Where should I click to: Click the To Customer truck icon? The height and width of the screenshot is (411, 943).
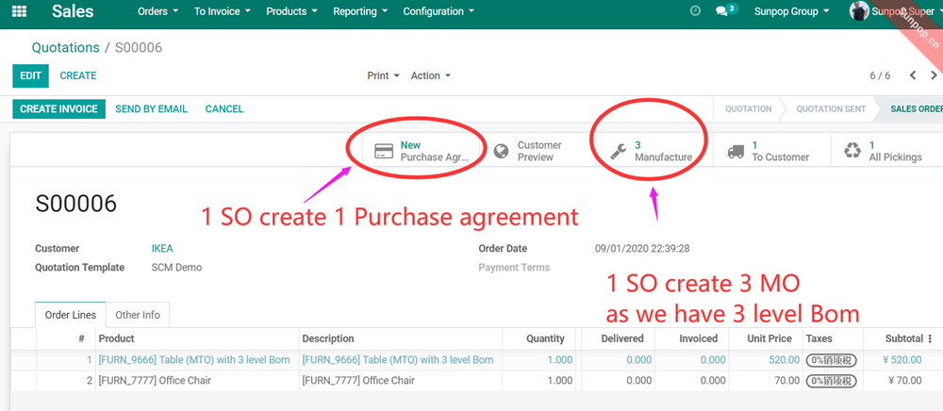[x=736, y=152]
